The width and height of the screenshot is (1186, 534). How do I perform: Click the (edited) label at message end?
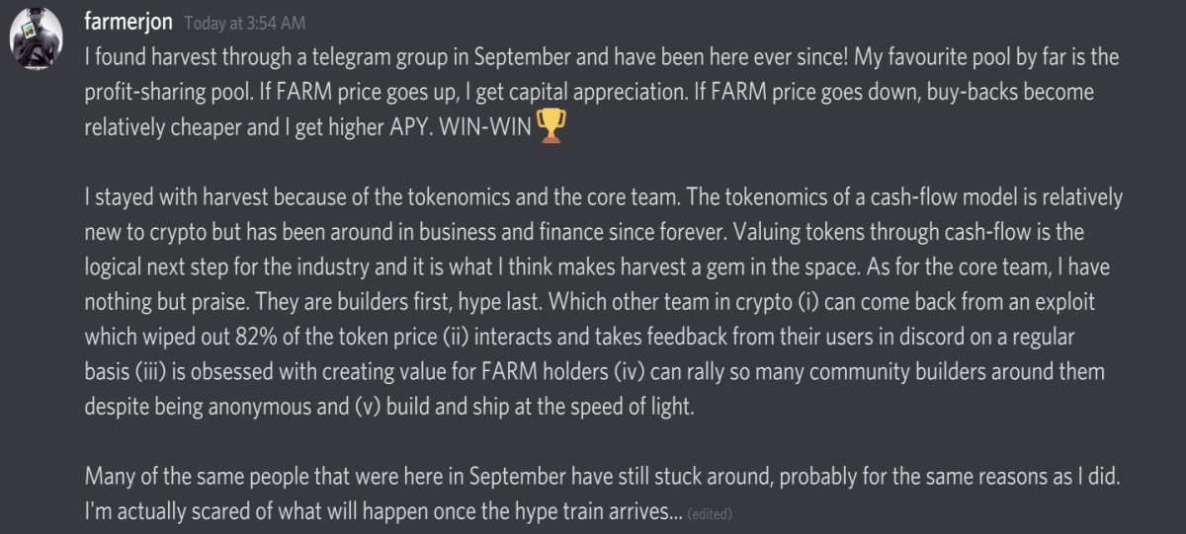709,514
